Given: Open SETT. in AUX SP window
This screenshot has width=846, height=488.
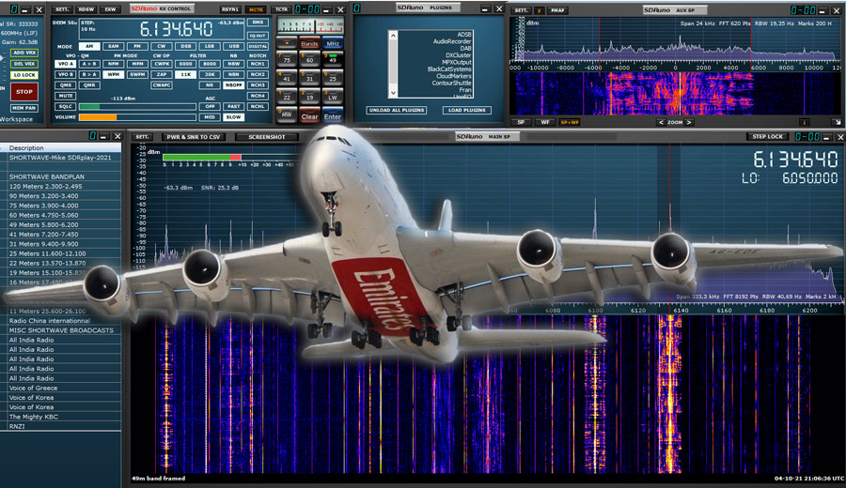Looking at the screenshot, I should coord(521,10).
